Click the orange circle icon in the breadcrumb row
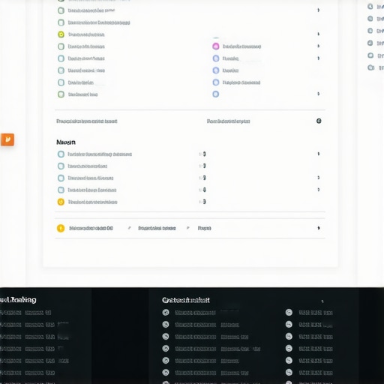The image size is (384, 384). (x=61, y=228)
